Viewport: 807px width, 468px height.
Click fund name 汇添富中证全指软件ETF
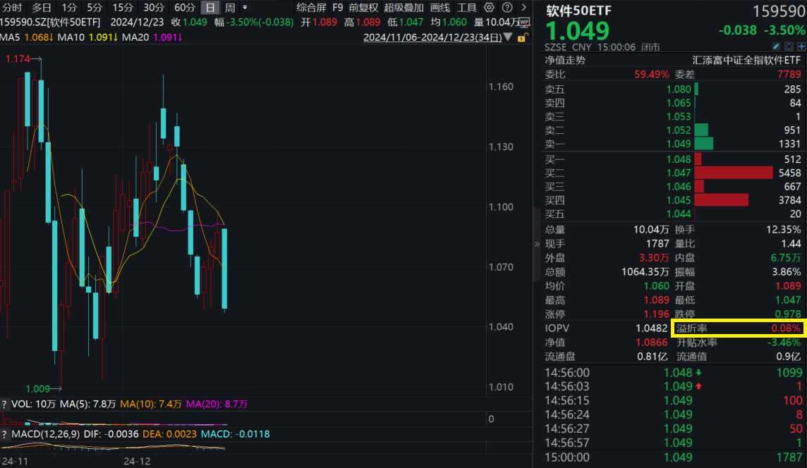[746, 60]
